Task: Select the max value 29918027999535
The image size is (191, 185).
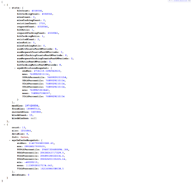Action: 34,146
